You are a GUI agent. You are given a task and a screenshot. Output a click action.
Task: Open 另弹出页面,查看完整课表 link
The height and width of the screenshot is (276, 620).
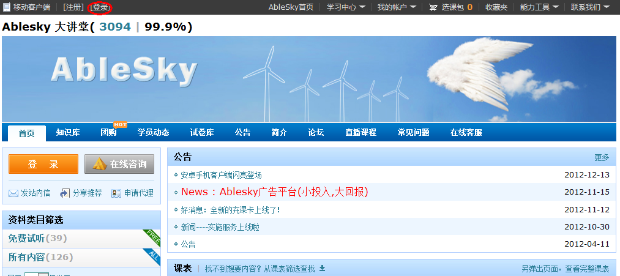(566, 269)
